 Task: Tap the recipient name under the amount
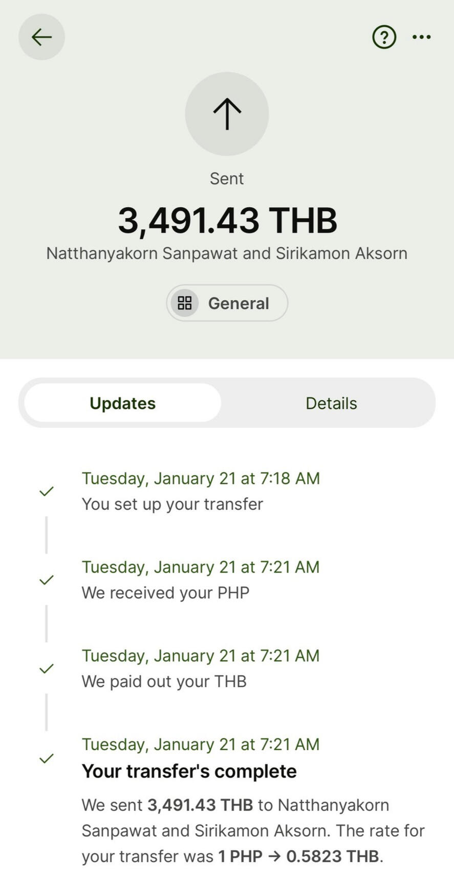click(x=227, y=253)
